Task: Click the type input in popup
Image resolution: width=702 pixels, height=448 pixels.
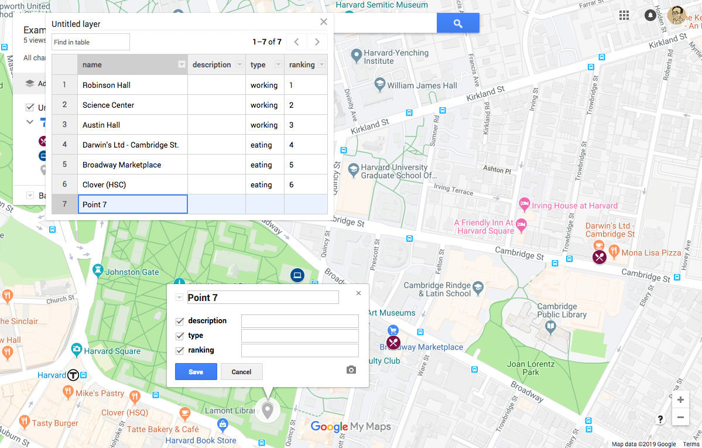Action: point(300,336)
